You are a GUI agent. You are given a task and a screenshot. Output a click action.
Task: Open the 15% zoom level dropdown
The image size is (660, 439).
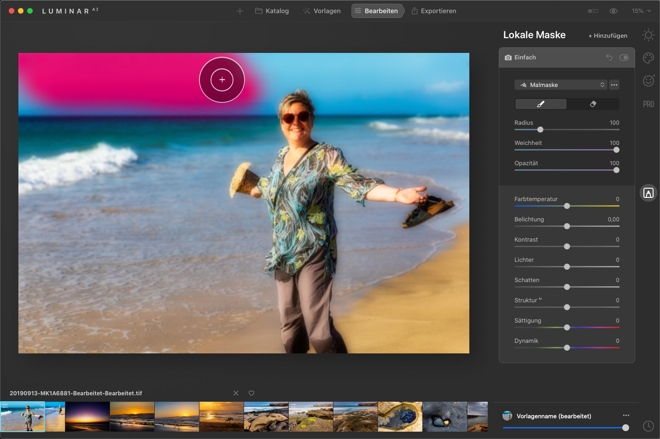641,11
